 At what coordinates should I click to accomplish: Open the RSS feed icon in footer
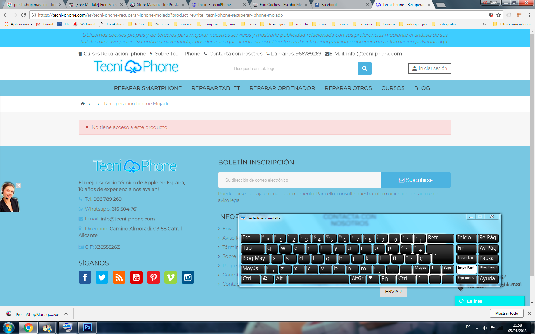(x=119, y=277)
